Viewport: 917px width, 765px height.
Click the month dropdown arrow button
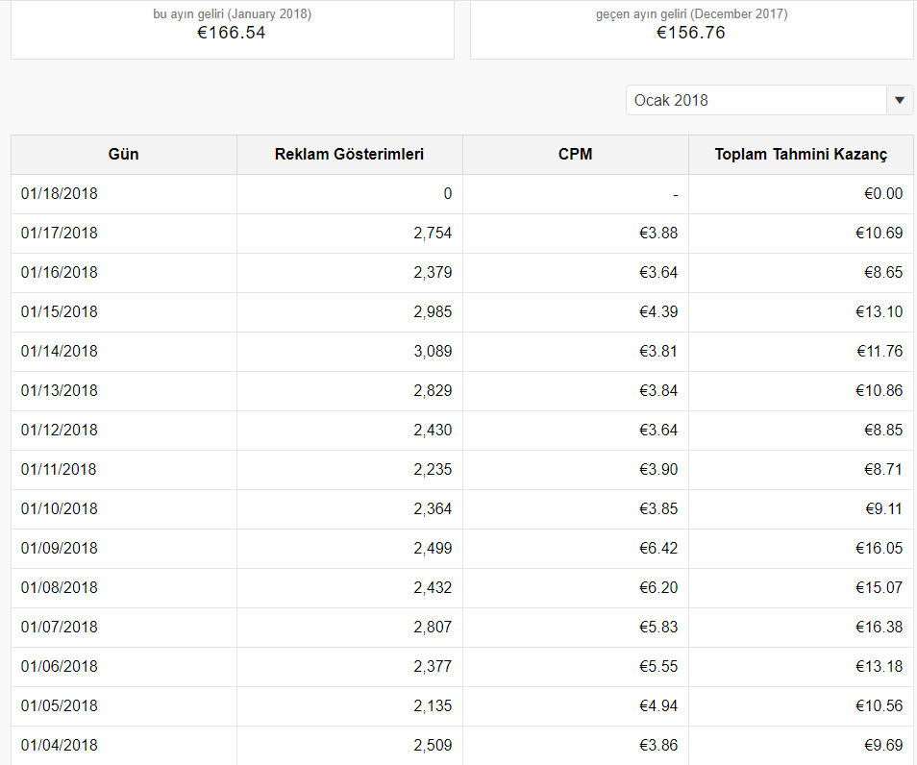pyautogui.click(x=900, y=100)
